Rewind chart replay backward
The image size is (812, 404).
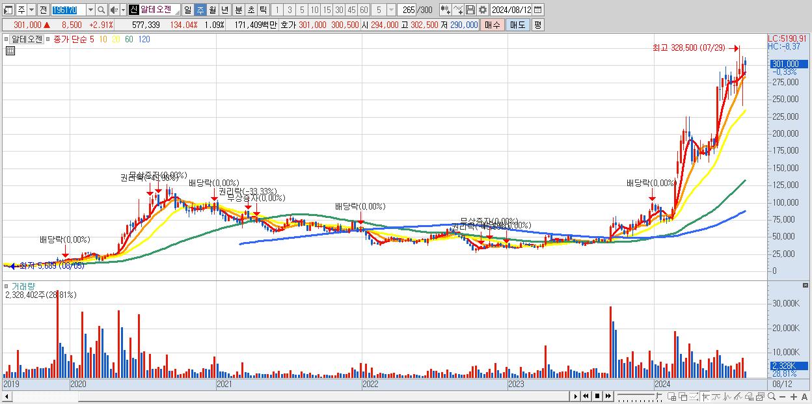586,396
